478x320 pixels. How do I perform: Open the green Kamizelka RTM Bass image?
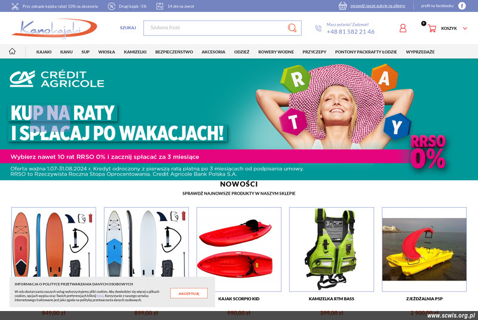pyautogui.click(x=332, y=249)
